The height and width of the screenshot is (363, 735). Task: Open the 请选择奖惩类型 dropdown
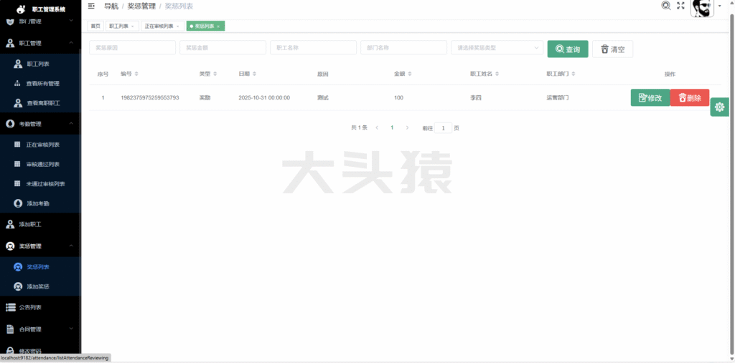point(497,48)
